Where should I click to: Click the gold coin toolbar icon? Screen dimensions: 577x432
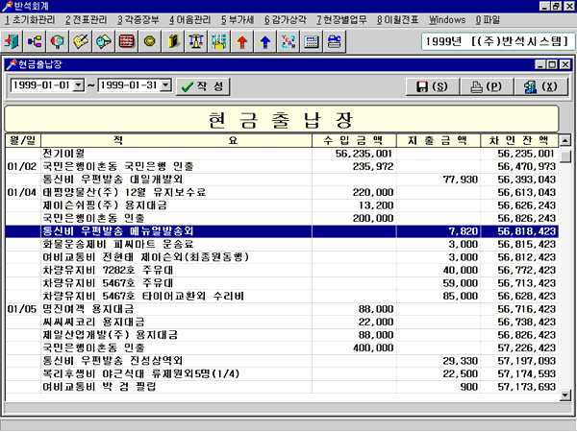pyautogui.click(x=149, y=41)
